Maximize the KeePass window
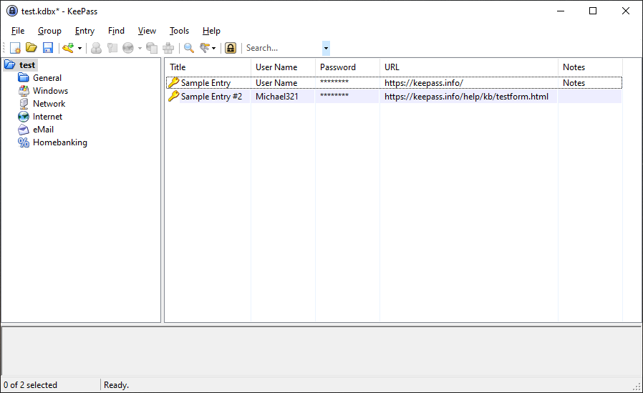Viewport: 643px width, 393px height. (593, 11)
